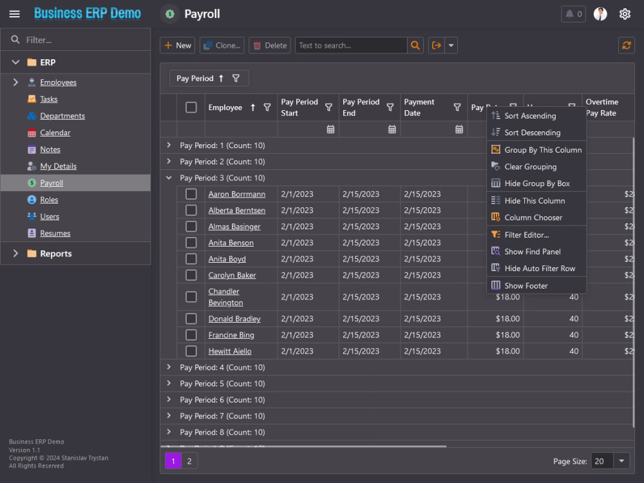Open calendar picker in Payment Date filter
This screenshot has height=483, width=644.
pyautogui.click(x=459, y=129)
